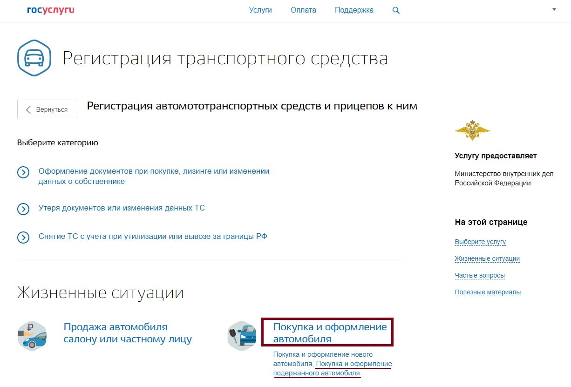571x387 pixels.
Task: Click the Жизненные ситуации section heading
Action: (101, 293)
